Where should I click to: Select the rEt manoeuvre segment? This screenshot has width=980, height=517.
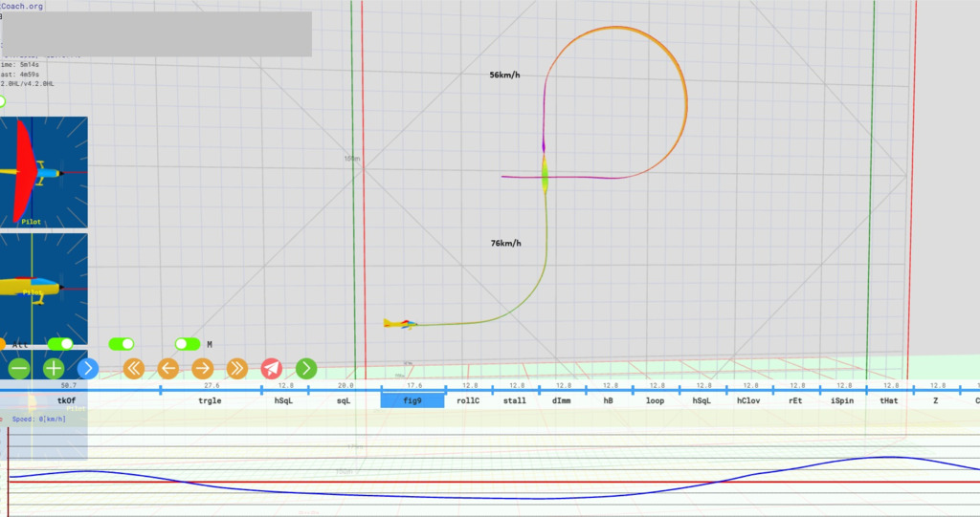point(795,400)
